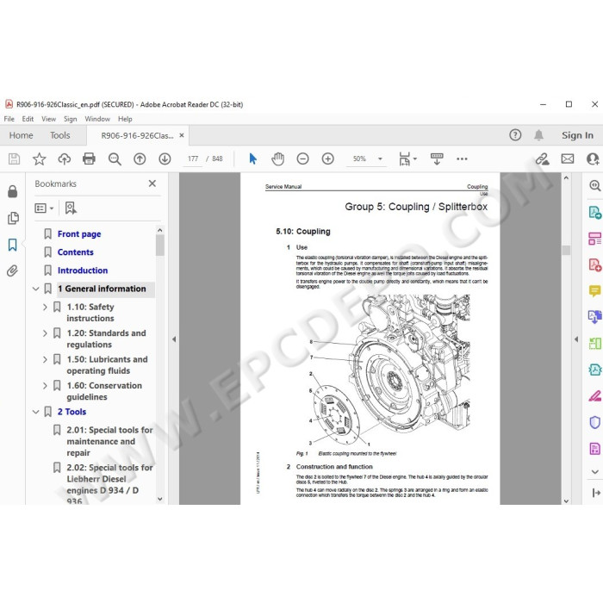603x603 pixels.
Task: Open Front page bookmark
Action: [79, 233]
